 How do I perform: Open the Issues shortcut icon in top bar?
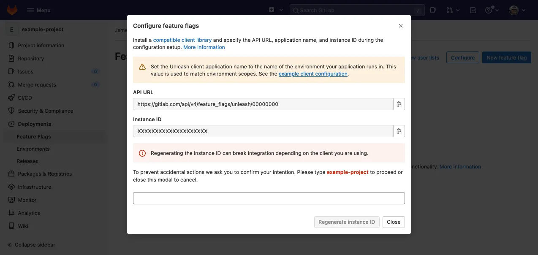point(433,10)
